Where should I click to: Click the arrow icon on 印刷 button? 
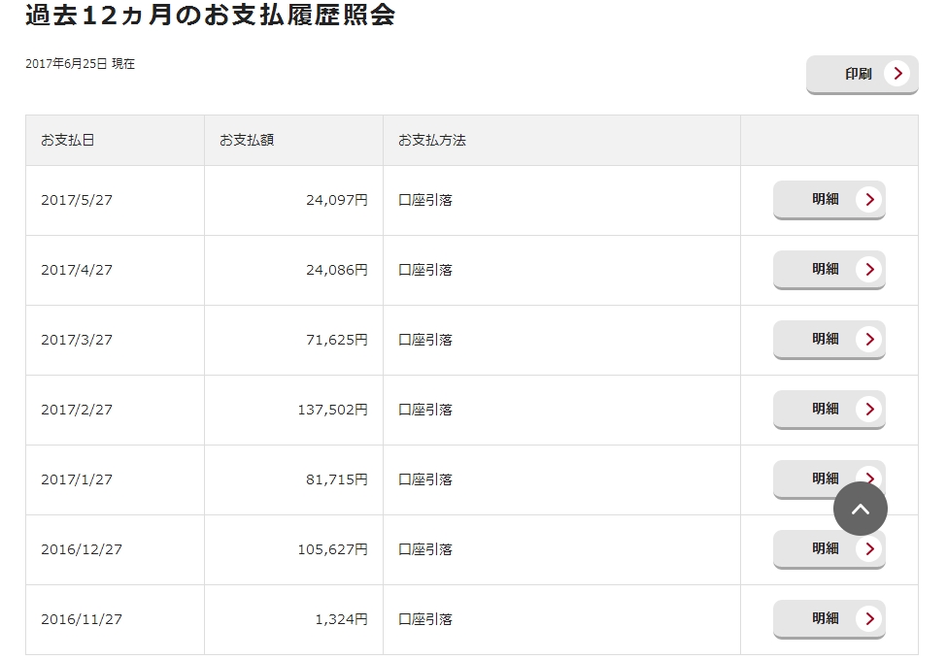pos(897,74)
